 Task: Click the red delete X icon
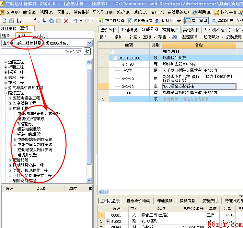pos(66,21)
